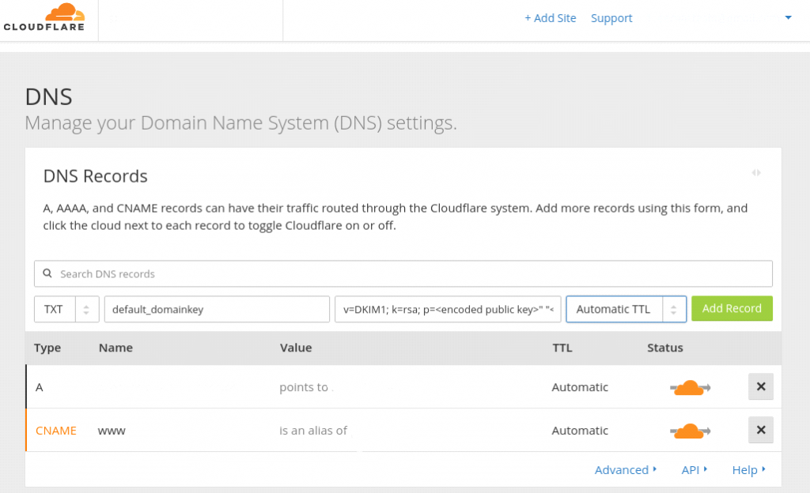
Task: Expand the Advanced options
Action: click(625, 470)
